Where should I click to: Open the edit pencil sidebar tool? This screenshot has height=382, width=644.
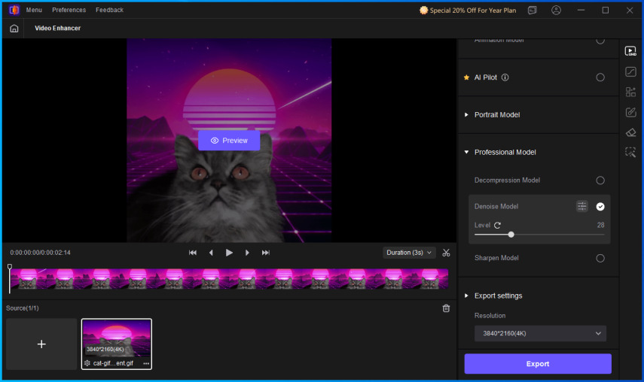click(x=630, y=112)
